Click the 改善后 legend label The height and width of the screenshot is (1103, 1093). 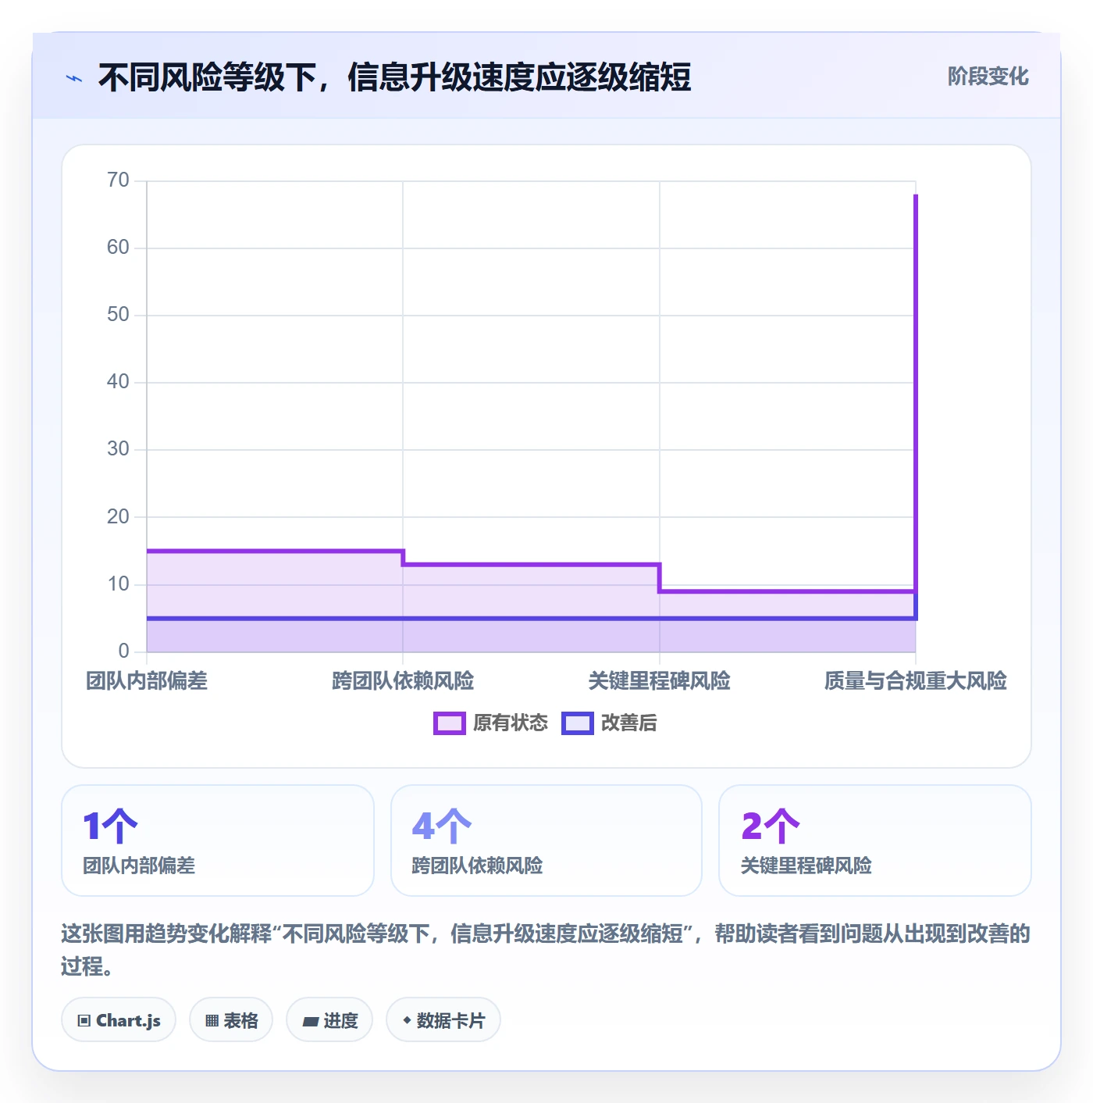[x=629, y=723]
